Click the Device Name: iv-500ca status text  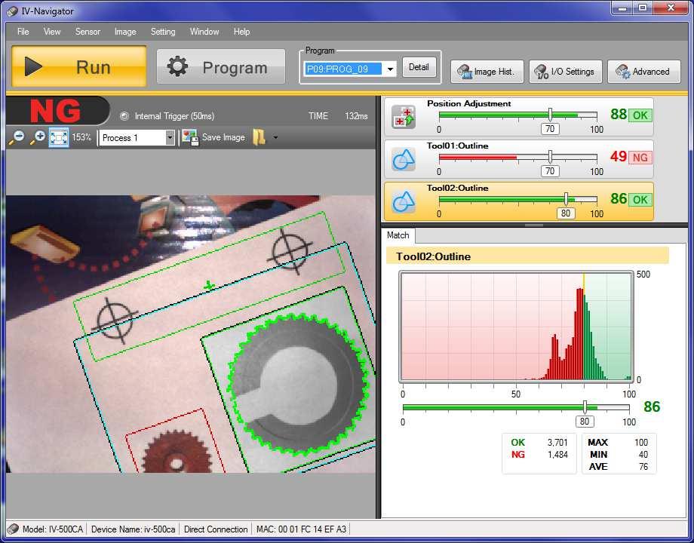click(x=134, y=529)
